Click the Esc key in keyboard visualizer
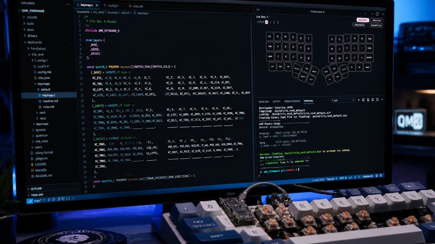The image size is (435, 244). tap(270, 36)
